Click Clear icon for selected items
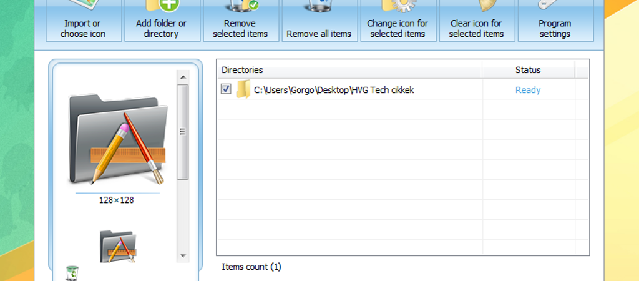The height and width of the screenshot is (281, 639). click(x=477, y=21)
